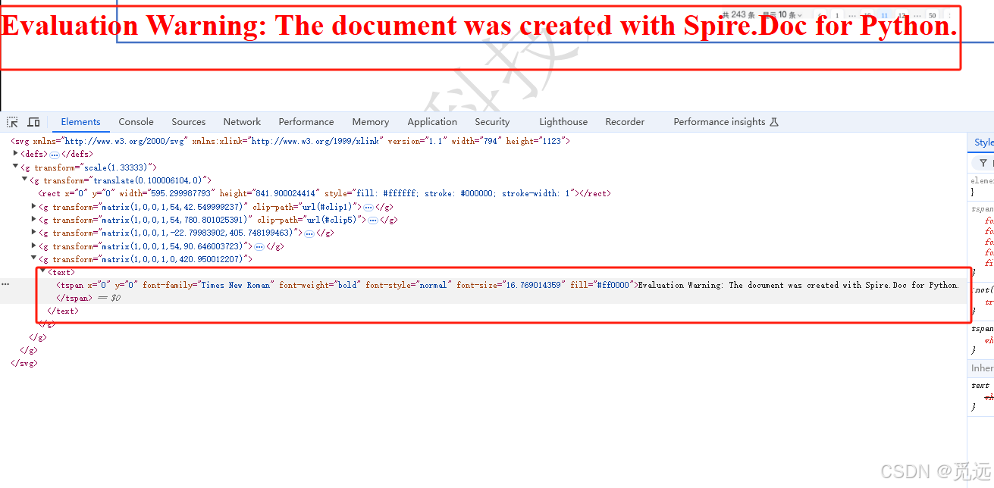This screenshot has height=488, width=994.
Task: Switch to the Recorder tab
Action: [625, 122]
